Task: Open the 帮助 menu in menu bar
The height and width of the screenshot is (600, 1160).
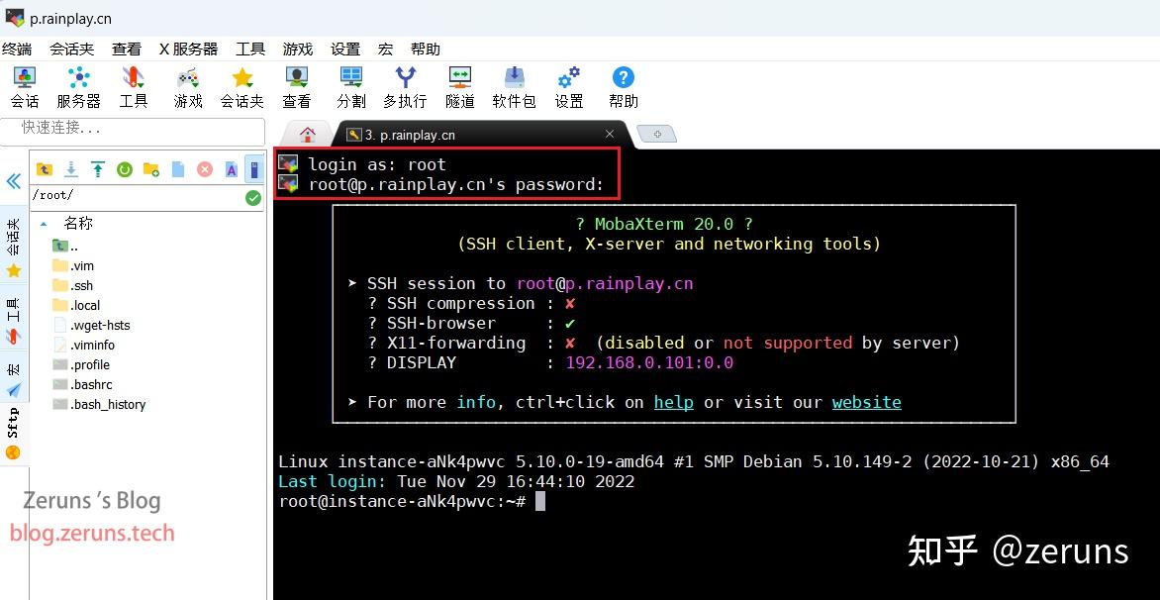Action: [x=426, y=49]
